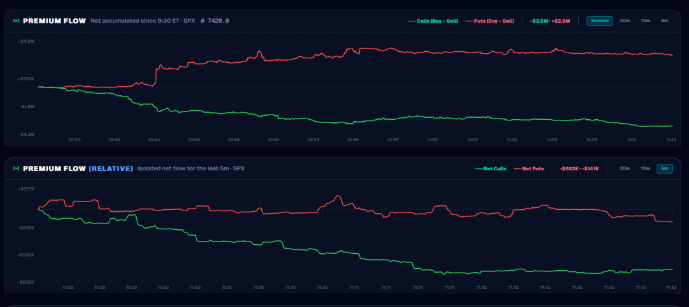The image size is (689, 307).
Task: Click the 10:46 time axis label
Action: [x=194, y=140]
